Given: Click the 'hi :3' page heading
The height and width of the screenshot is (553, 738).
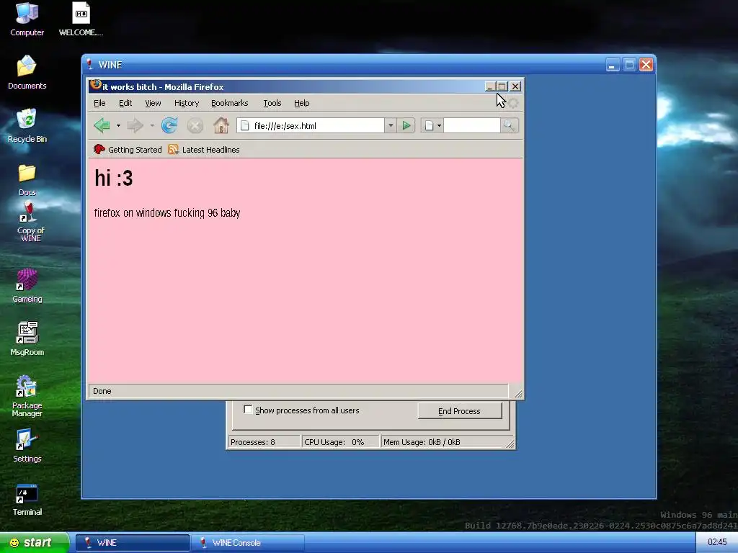Looking at the screenshot, I should [x=113, y=179].
